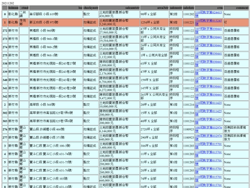This screenshot has width=251, height=188.
Task: Open the crm link in row 302
Action: click(x=209, y=113)
